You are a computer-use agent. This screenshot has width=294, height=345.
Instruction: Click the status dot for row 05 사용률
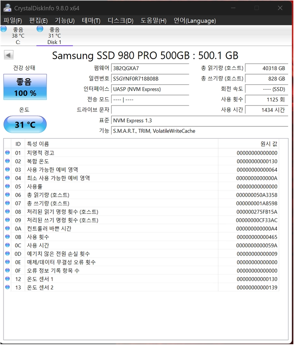(x=7, y=186)
